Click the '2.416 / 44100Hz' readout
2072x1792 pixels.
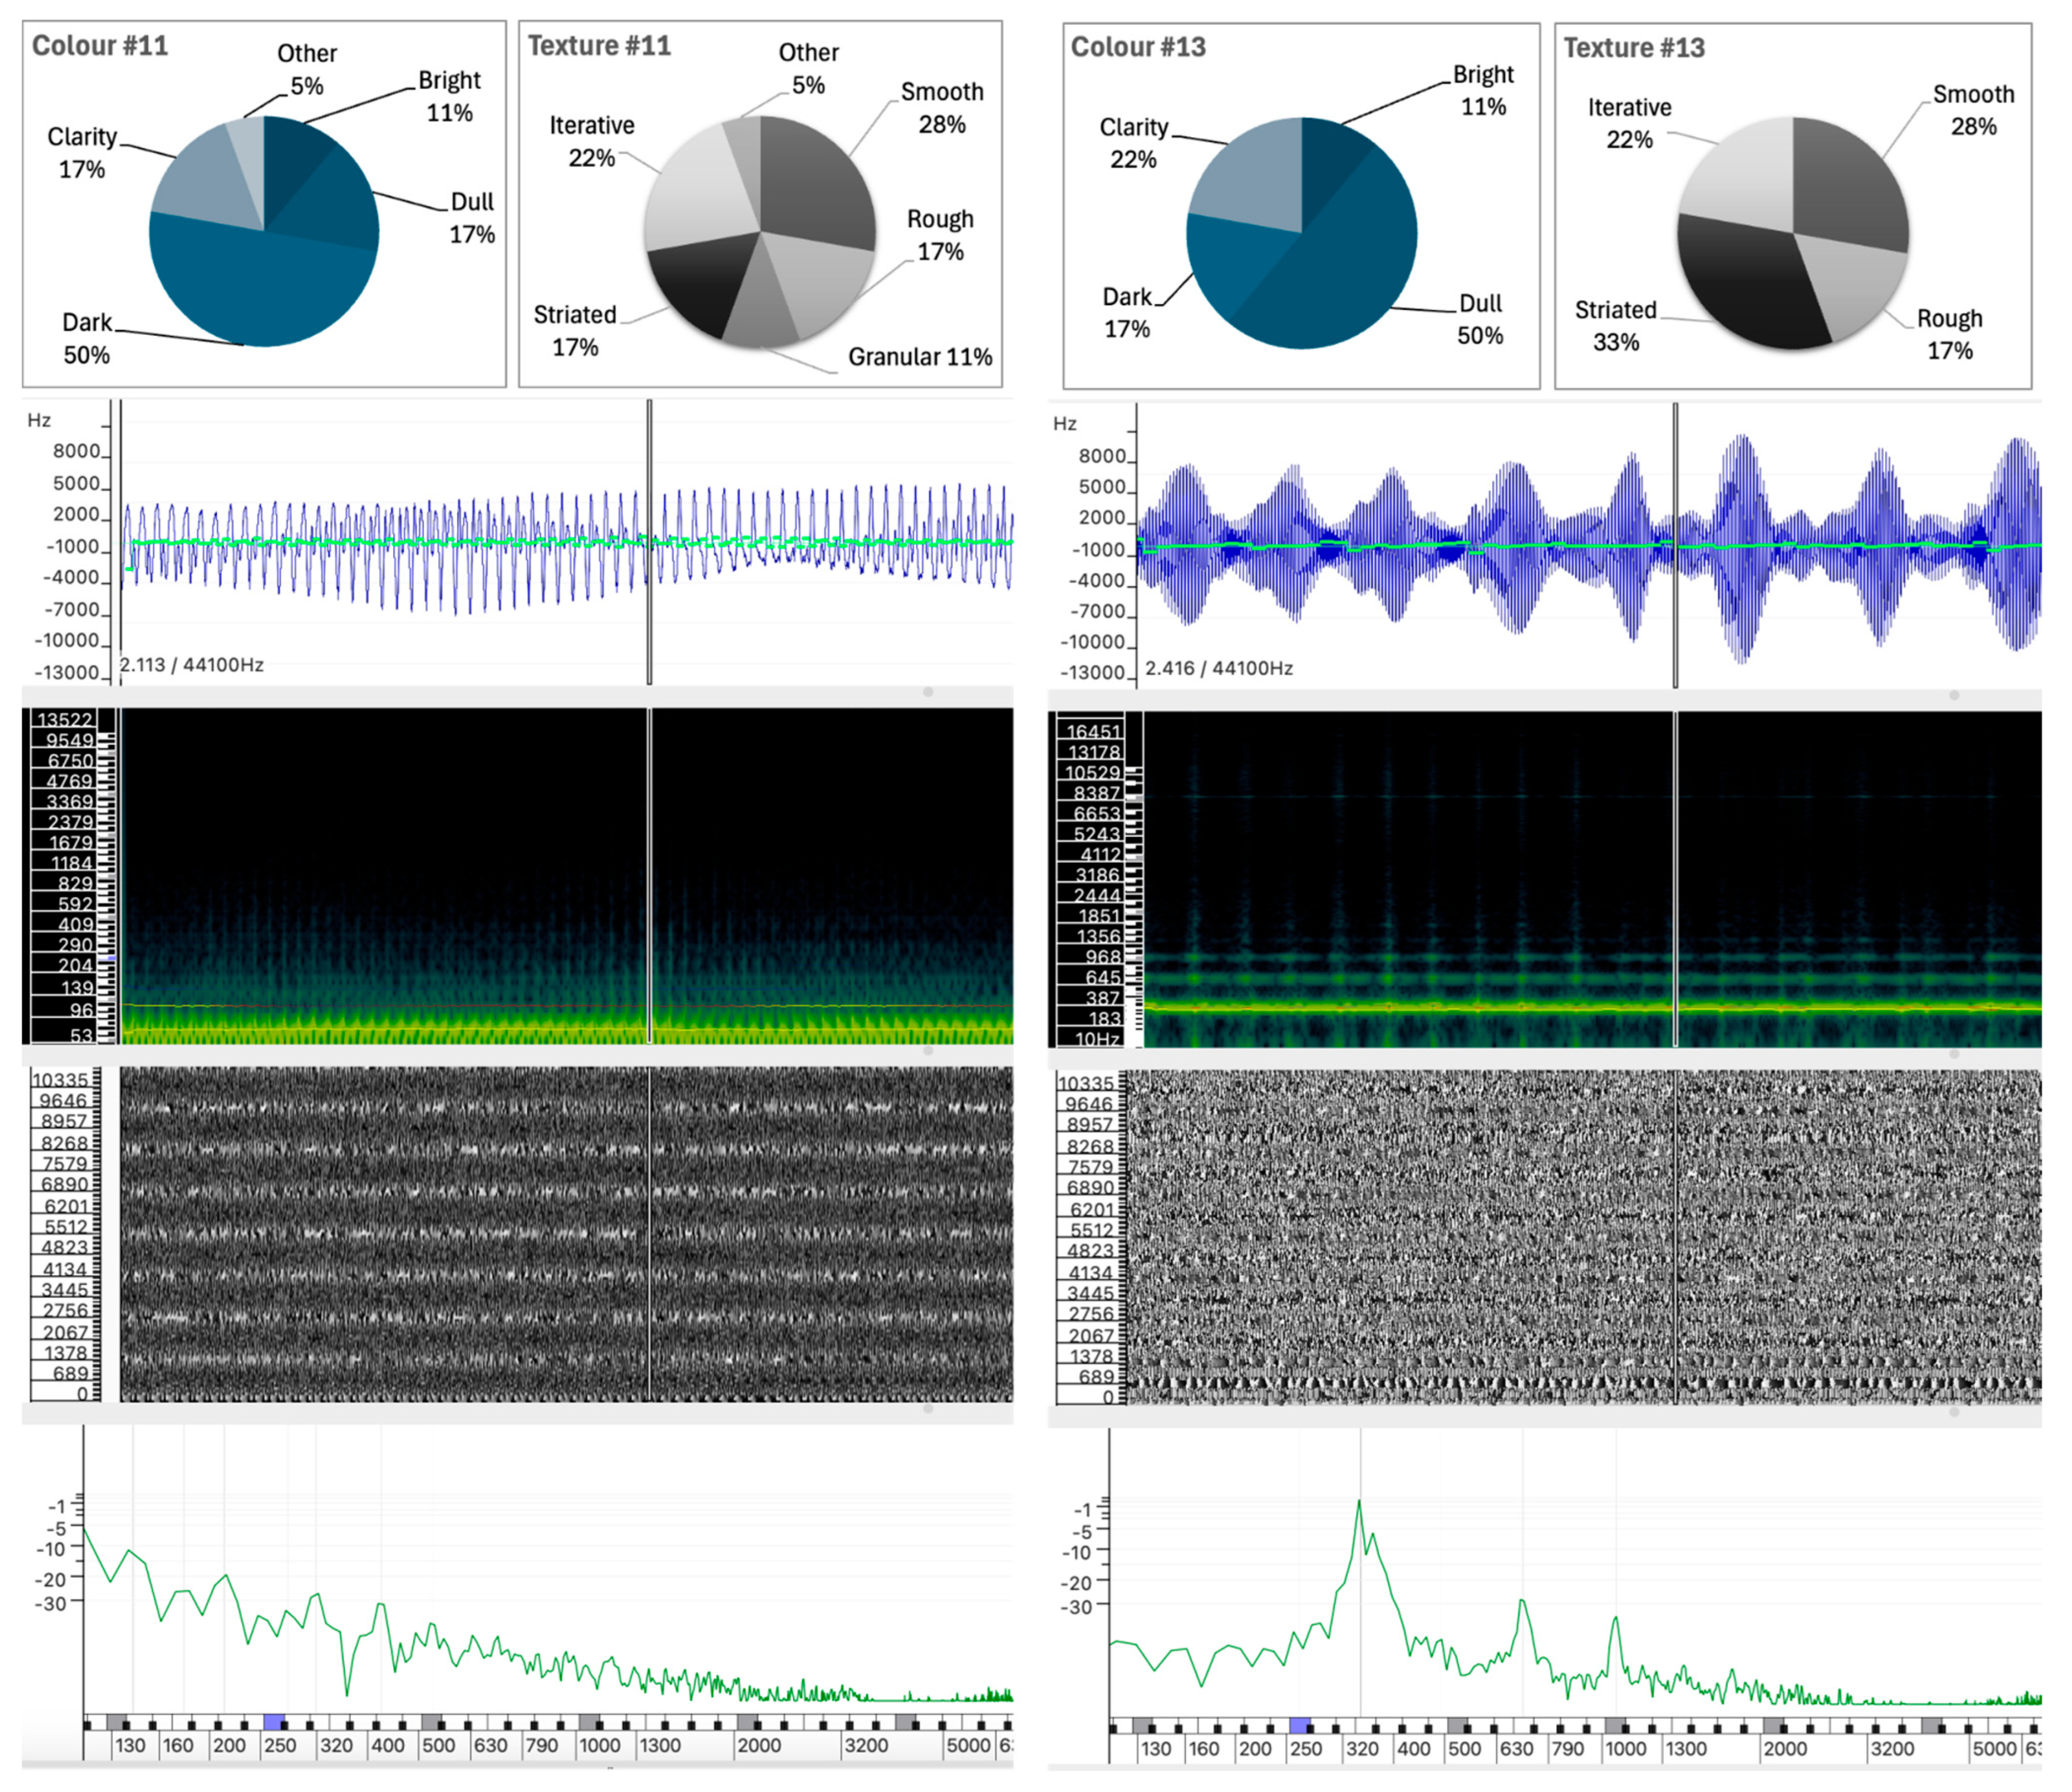coord(1219,668)
